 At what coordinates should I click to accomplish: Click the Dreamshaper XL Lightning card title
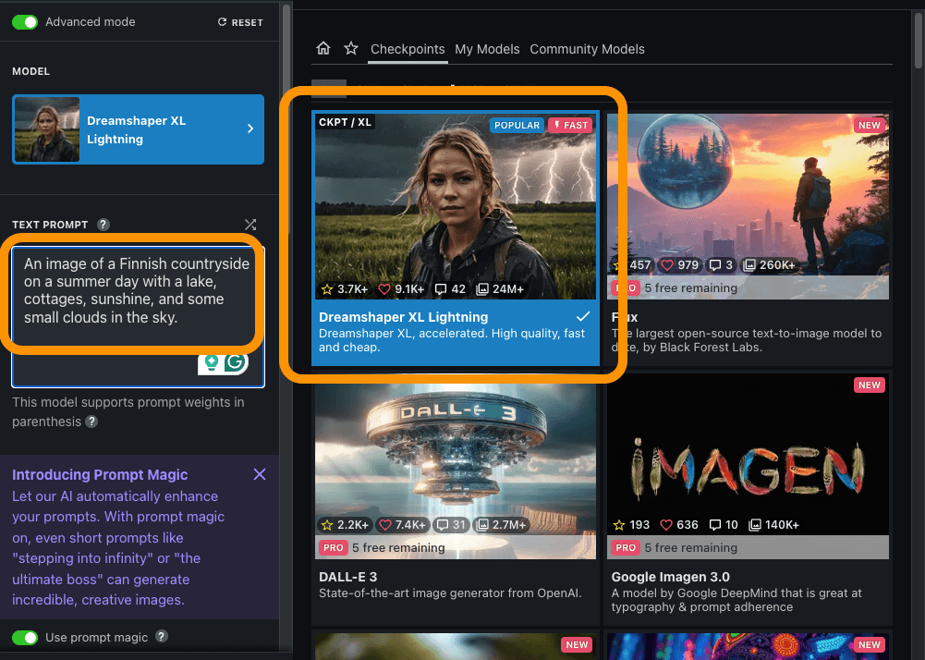tap(404, 317)
